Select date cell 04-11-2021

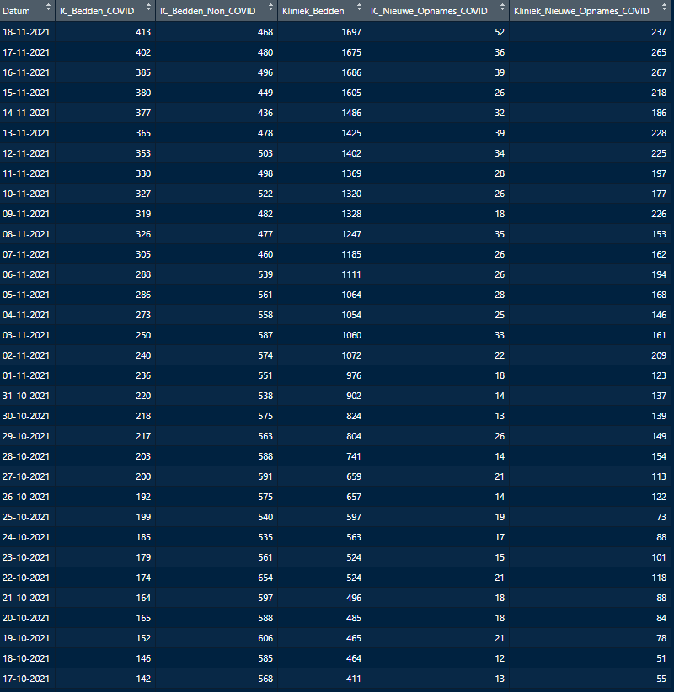pos(26,315)
